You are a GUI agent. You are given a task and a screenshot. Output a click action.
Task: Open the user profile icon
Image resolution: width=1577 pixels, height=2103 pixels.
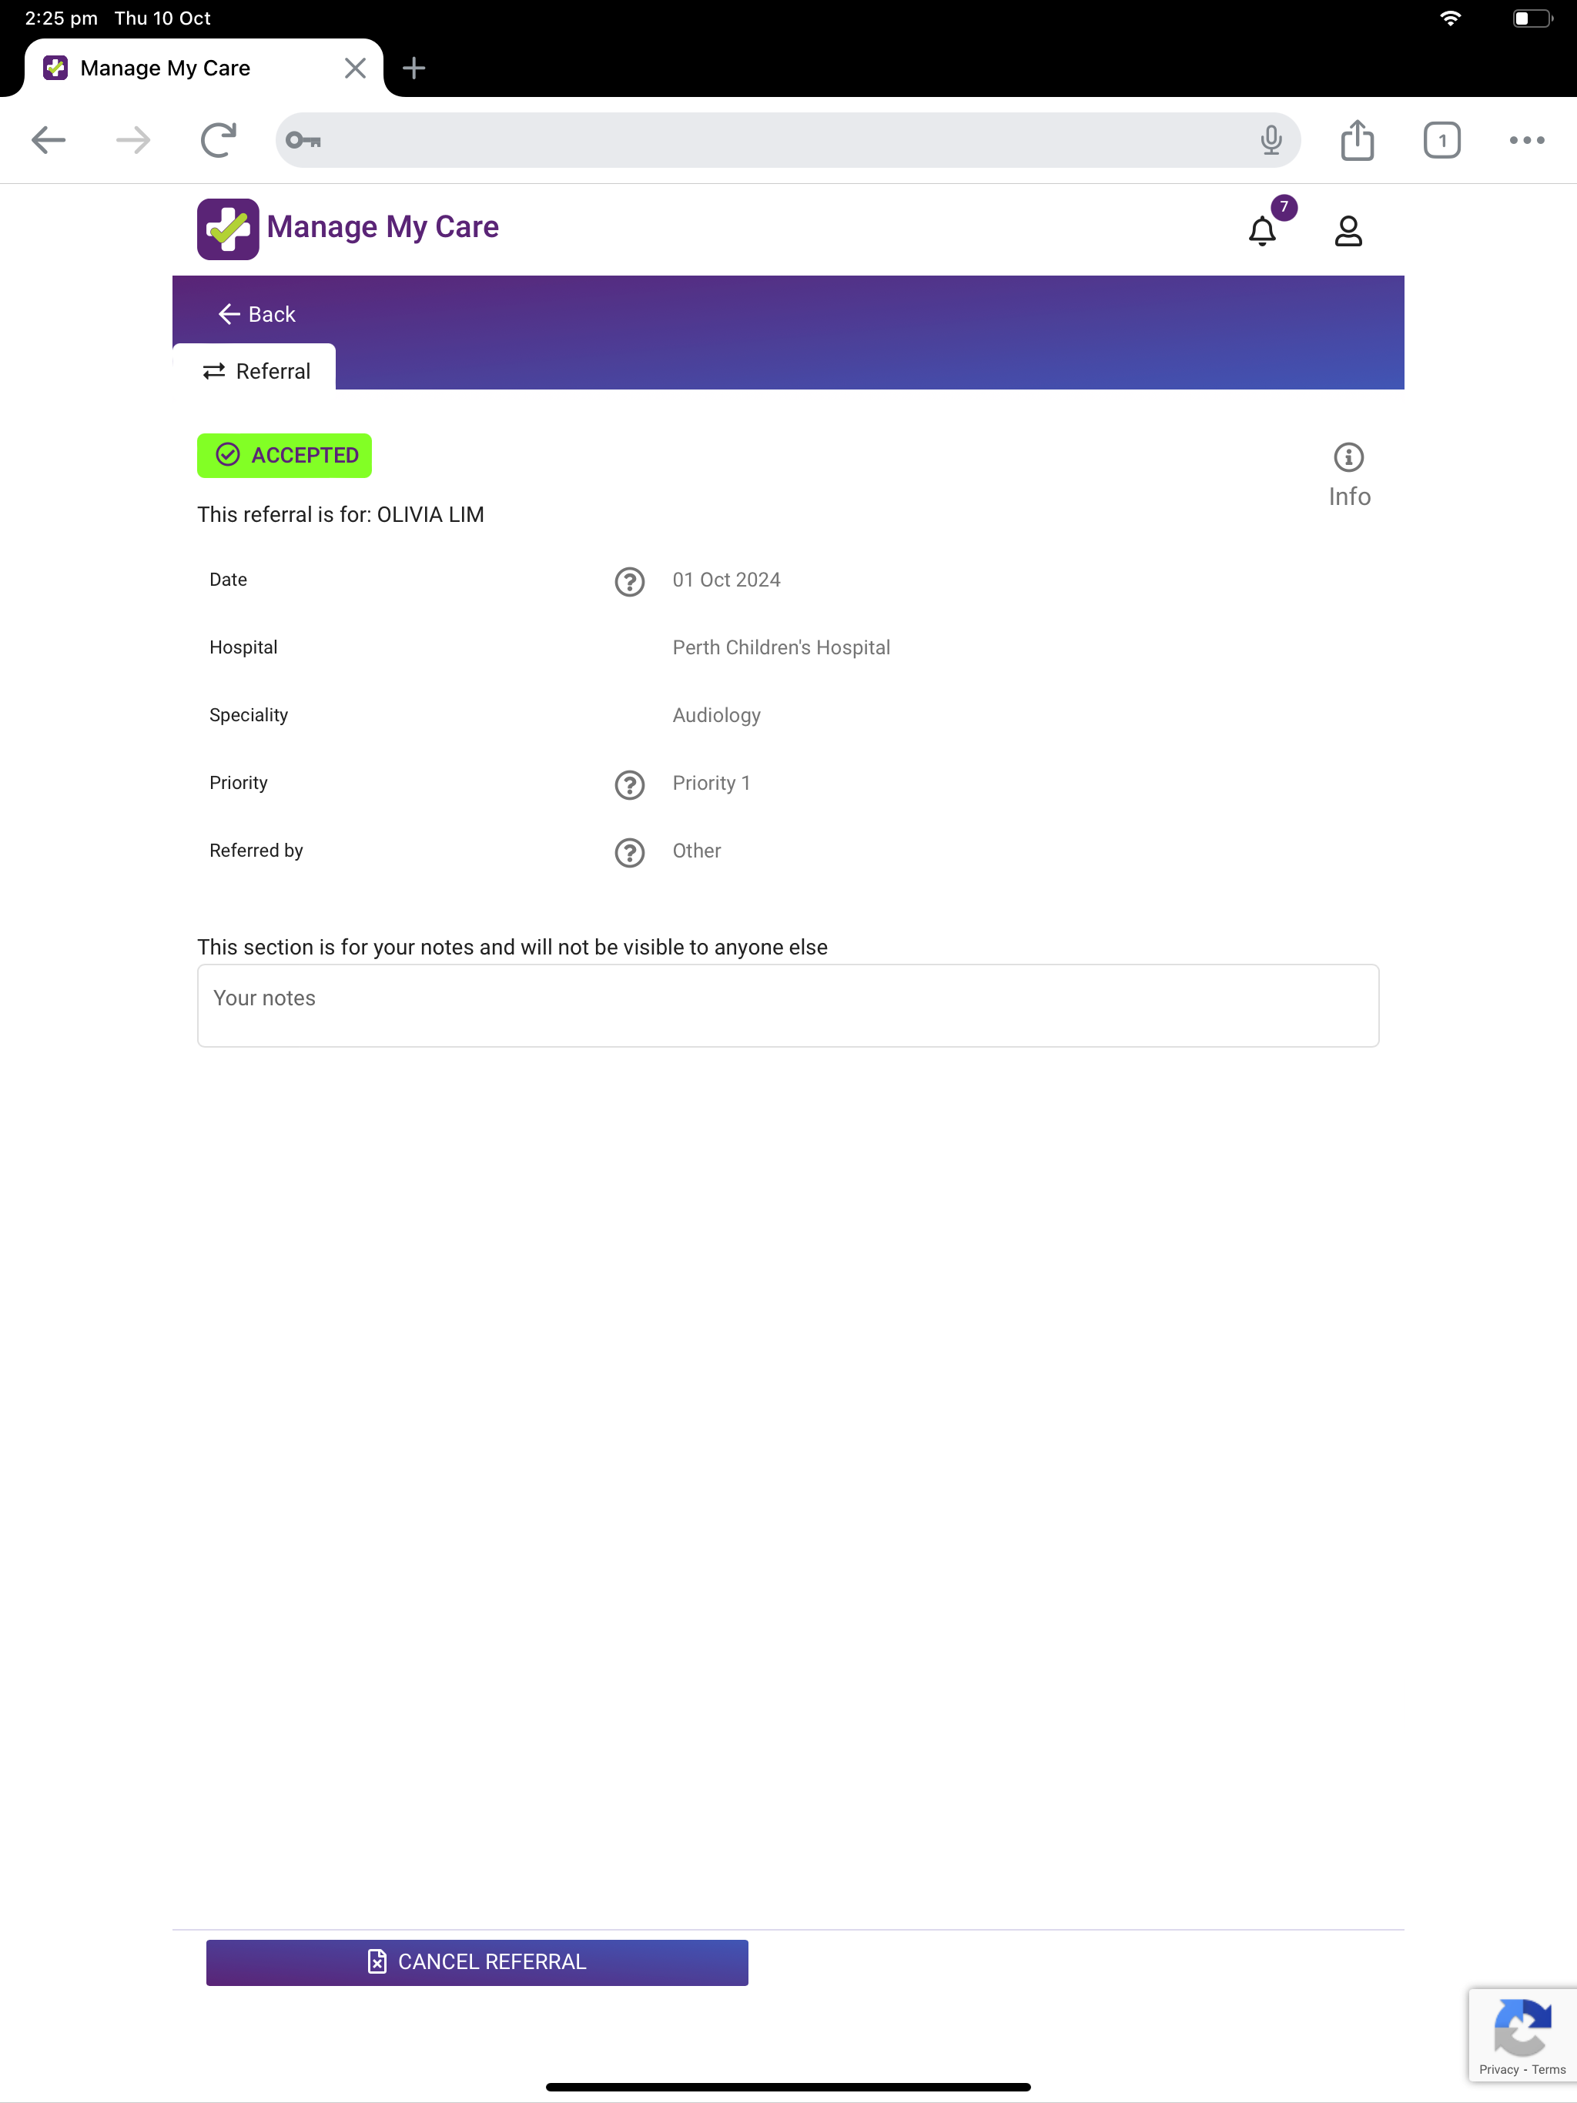[x=1348, y=231]
